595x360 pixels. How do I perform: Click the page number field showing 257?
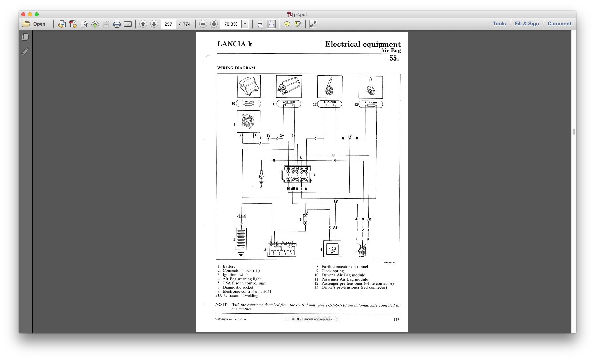pyautogui.click(x=168, y=24)
